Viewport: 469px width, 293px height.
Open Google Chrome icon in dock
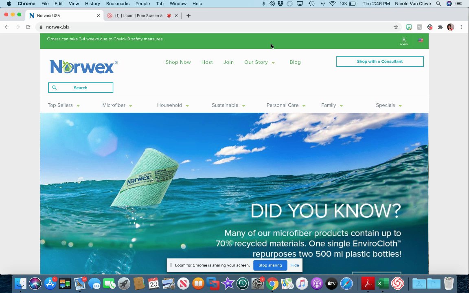[272, 283]
